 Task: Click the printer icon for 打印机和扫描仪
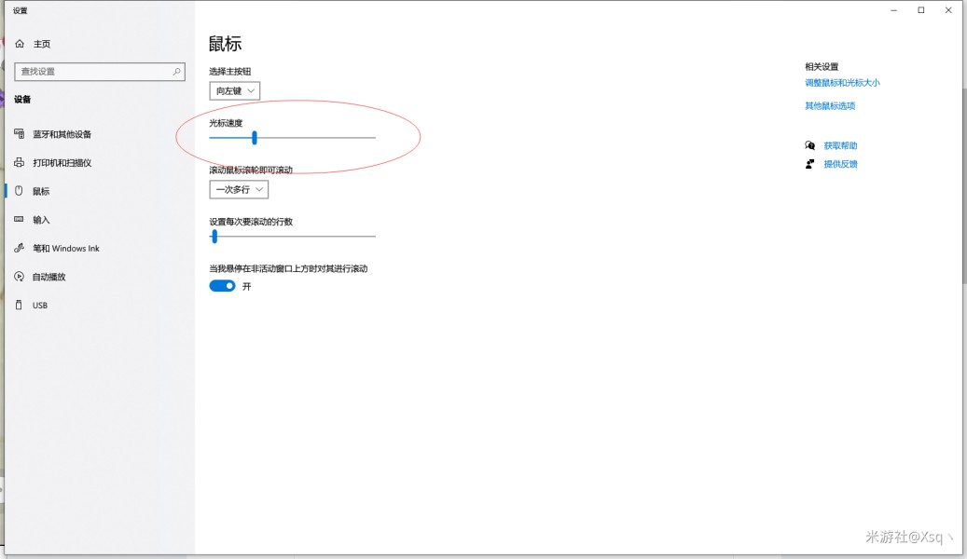pos(20,163)
